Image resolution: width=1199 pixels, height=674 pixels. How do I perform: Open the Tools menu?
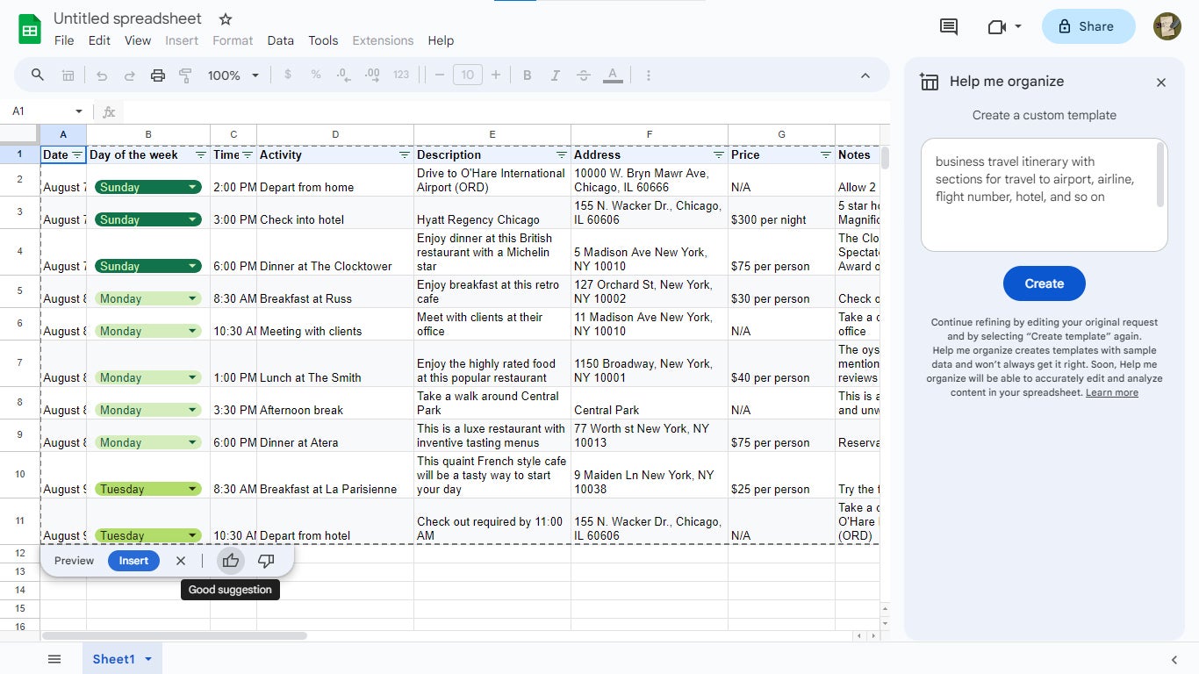coord(323,40)
